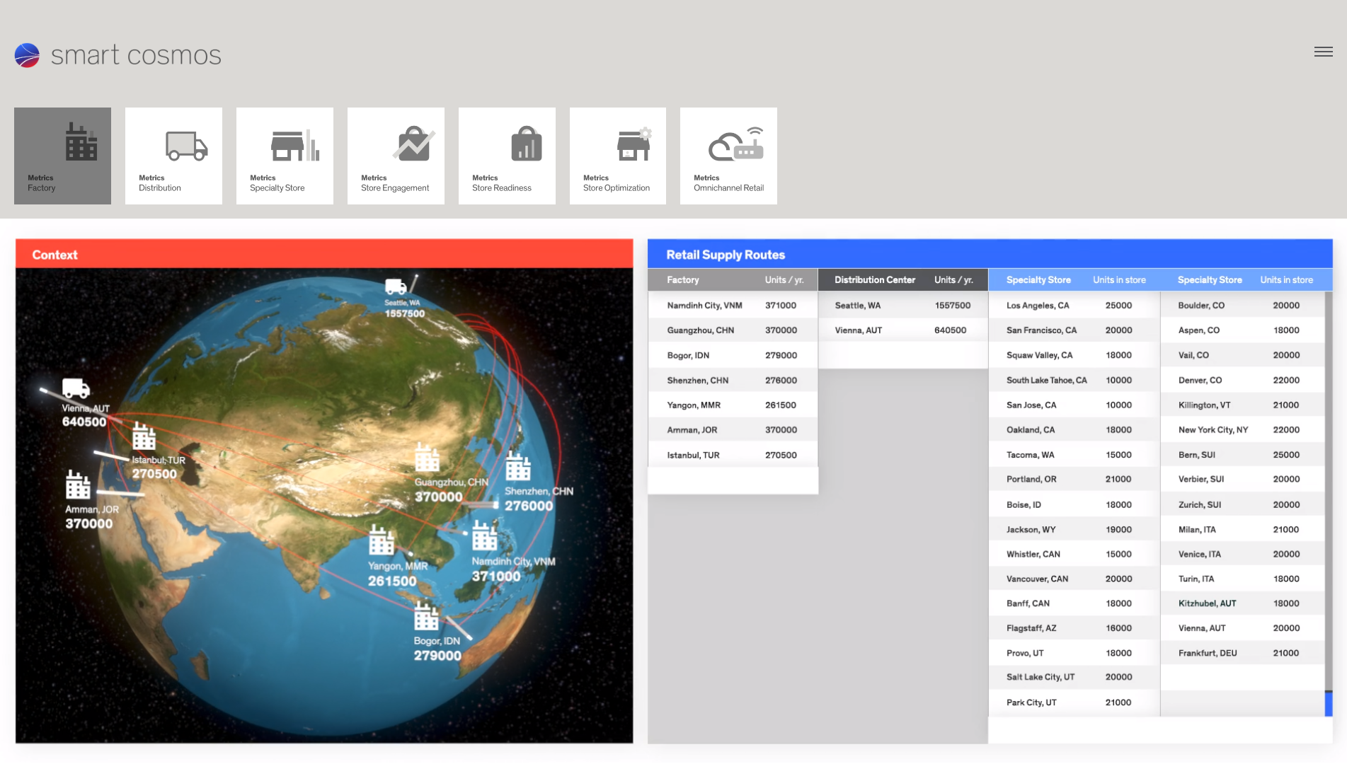Open the Store Engagement metrics tile

pos(396,156)
